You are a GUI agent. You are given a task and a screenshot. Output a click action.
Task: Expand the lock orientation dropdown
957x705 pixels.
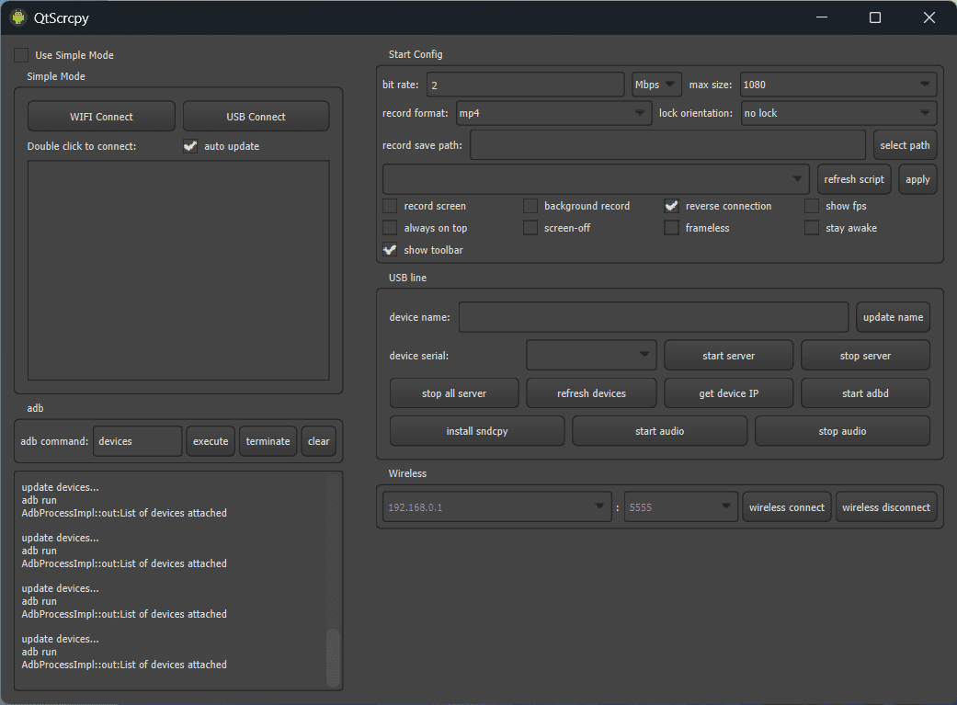(x=837, y=113)
